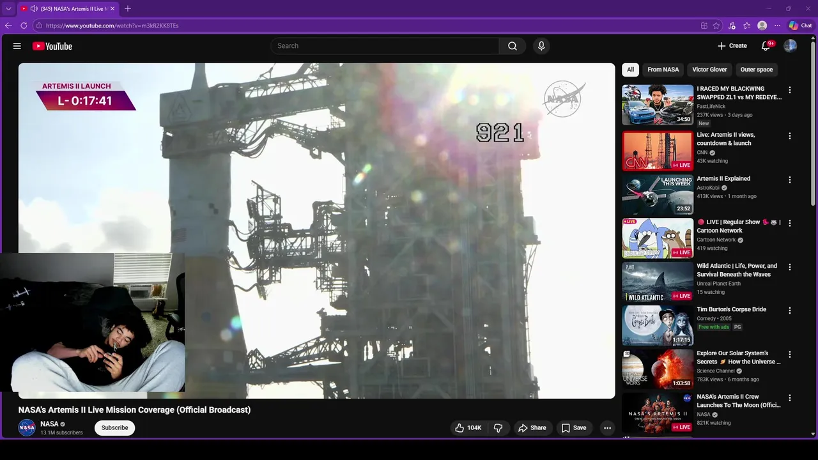Image resolution: width=818 pixels, height=460 pixels.
Task: Click Unreal Planet Earth channel name
Action: tap(718, 284)
